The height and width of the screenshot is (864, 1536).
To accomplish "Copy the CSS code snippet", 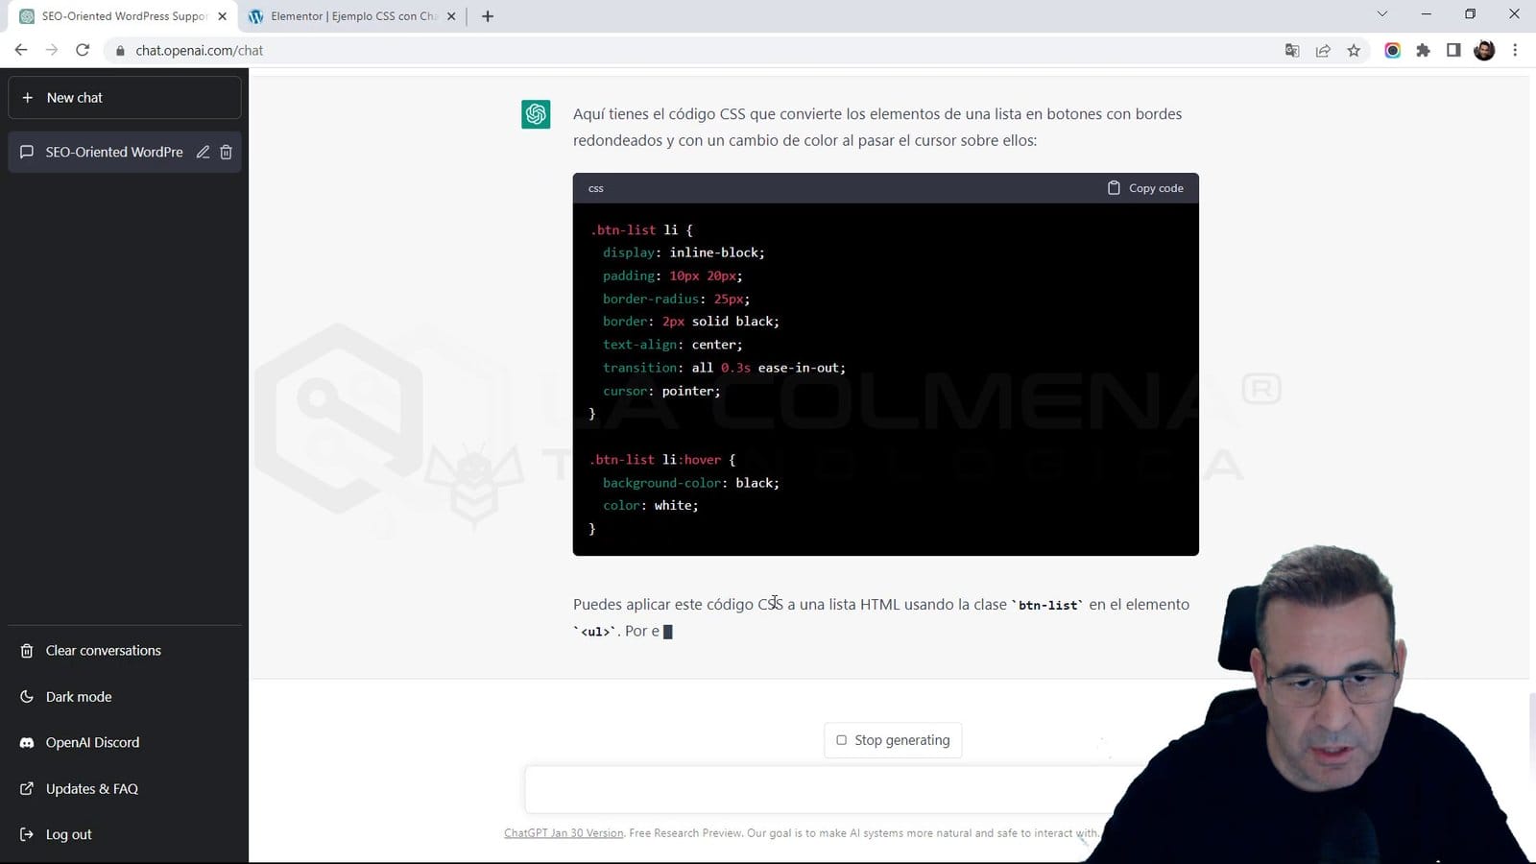I will pos(1144,188).
